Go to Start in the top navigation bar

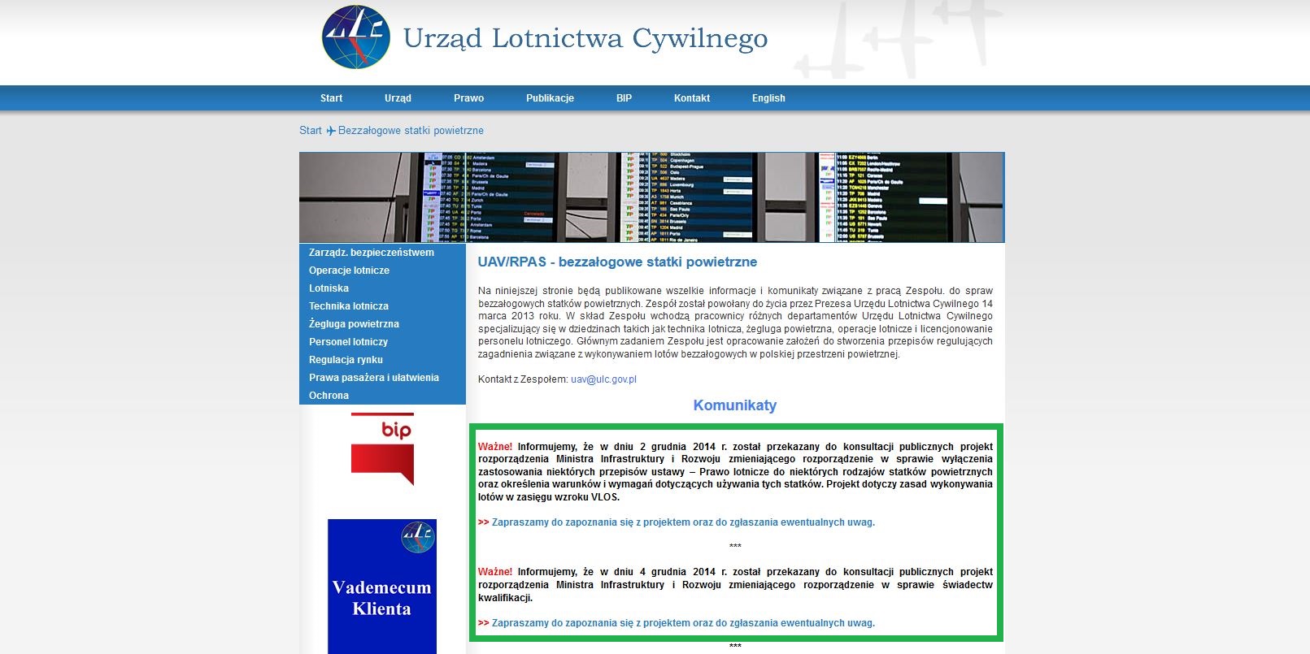tap(331, 98)
